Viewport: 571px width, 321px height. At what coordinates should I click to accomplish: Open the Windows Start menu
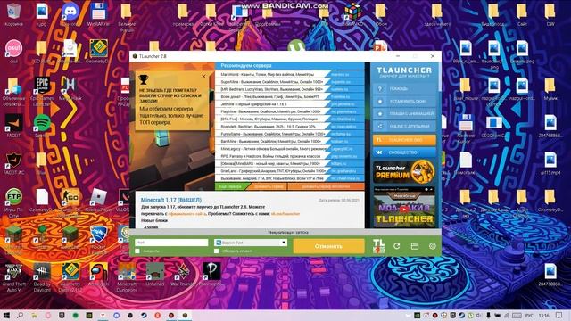6,315
